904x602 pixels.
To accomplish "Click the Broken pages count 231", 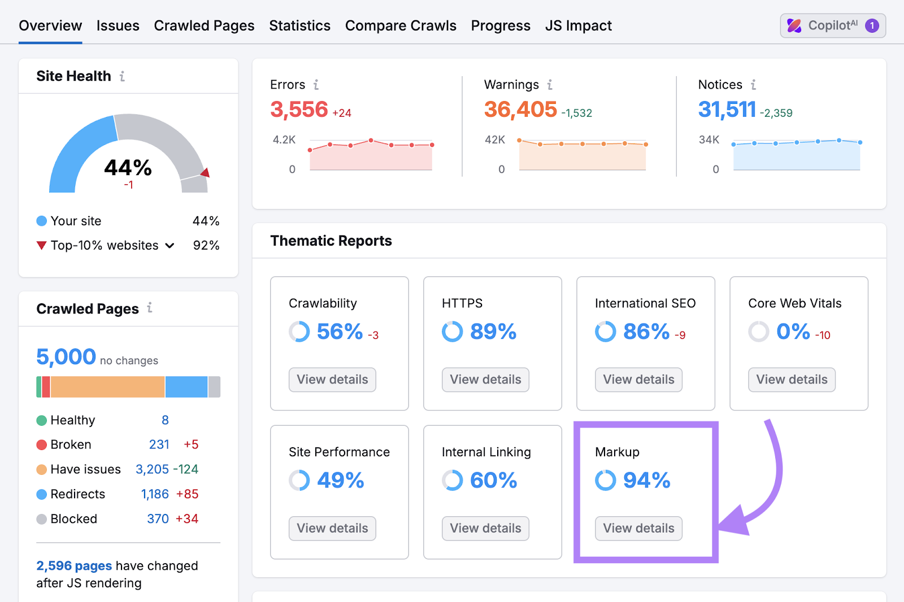I will click(159, 445).
